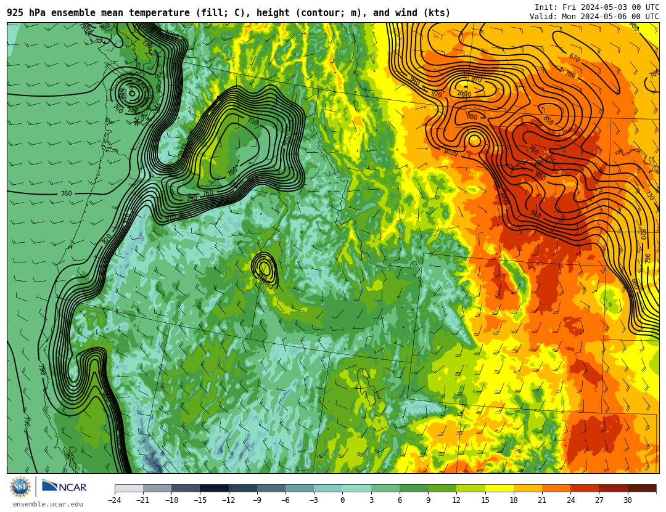Click the Init: Fri 2024-05-03 00 UTC text

596,7
